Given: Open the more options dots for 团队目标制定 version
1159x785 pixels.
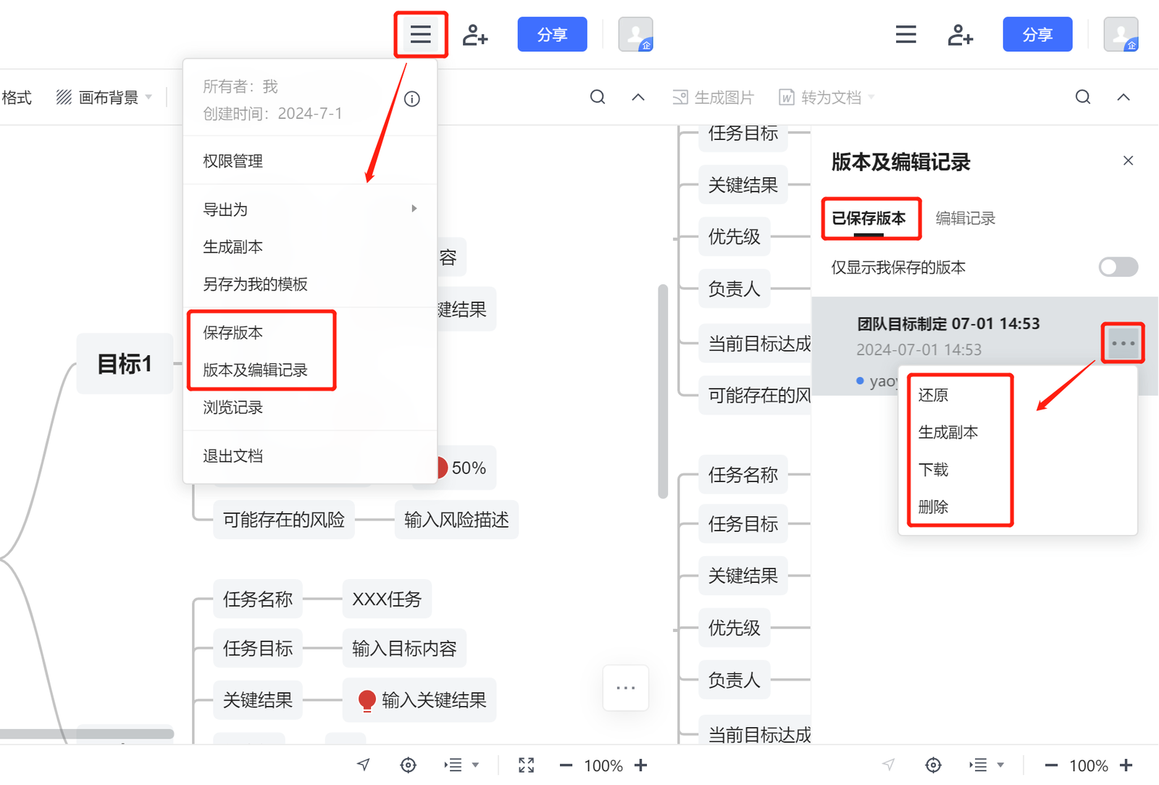Looking at the screenshot, I should 1123,343.
